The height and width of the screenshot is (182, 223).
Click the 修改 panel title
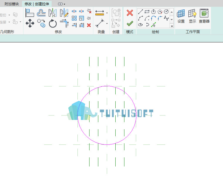pos(58,32)
